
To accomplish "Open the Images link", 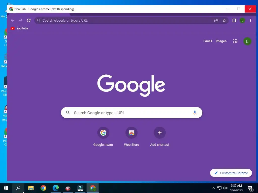I will click(x=221, y=41).
